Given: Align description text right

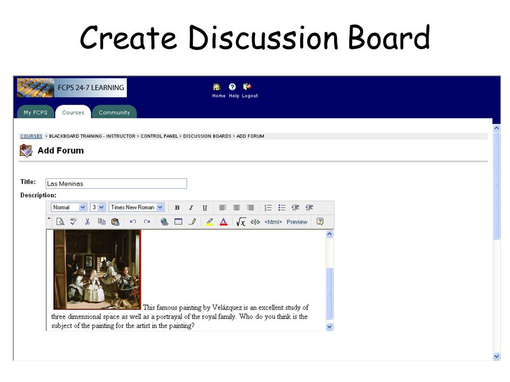Looking at the screenshot, I should pos(250,207).
